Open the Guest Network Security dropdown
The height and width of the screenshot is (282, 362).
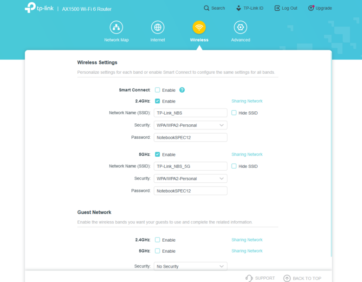pyautogui.click(x=190, y=266)
